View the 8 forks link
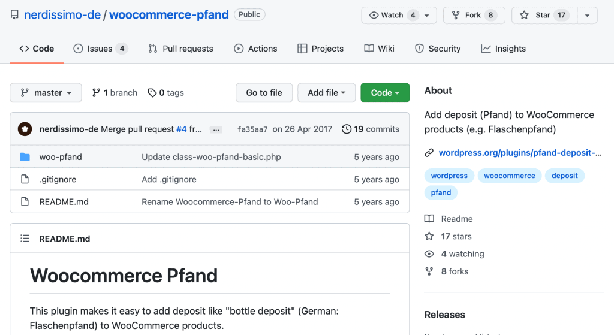 [x=447, y=271]
